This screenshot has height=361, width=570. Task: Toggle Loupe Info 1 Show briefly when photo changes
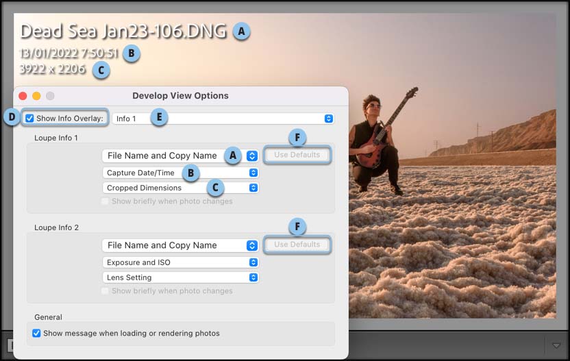pos(105,201)
